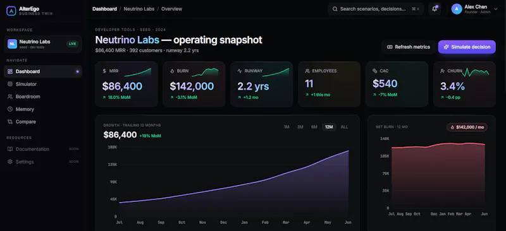The image size is (506, 231).
Task: Click the Alex Chen avatar
Action: [x=456, y=9]
